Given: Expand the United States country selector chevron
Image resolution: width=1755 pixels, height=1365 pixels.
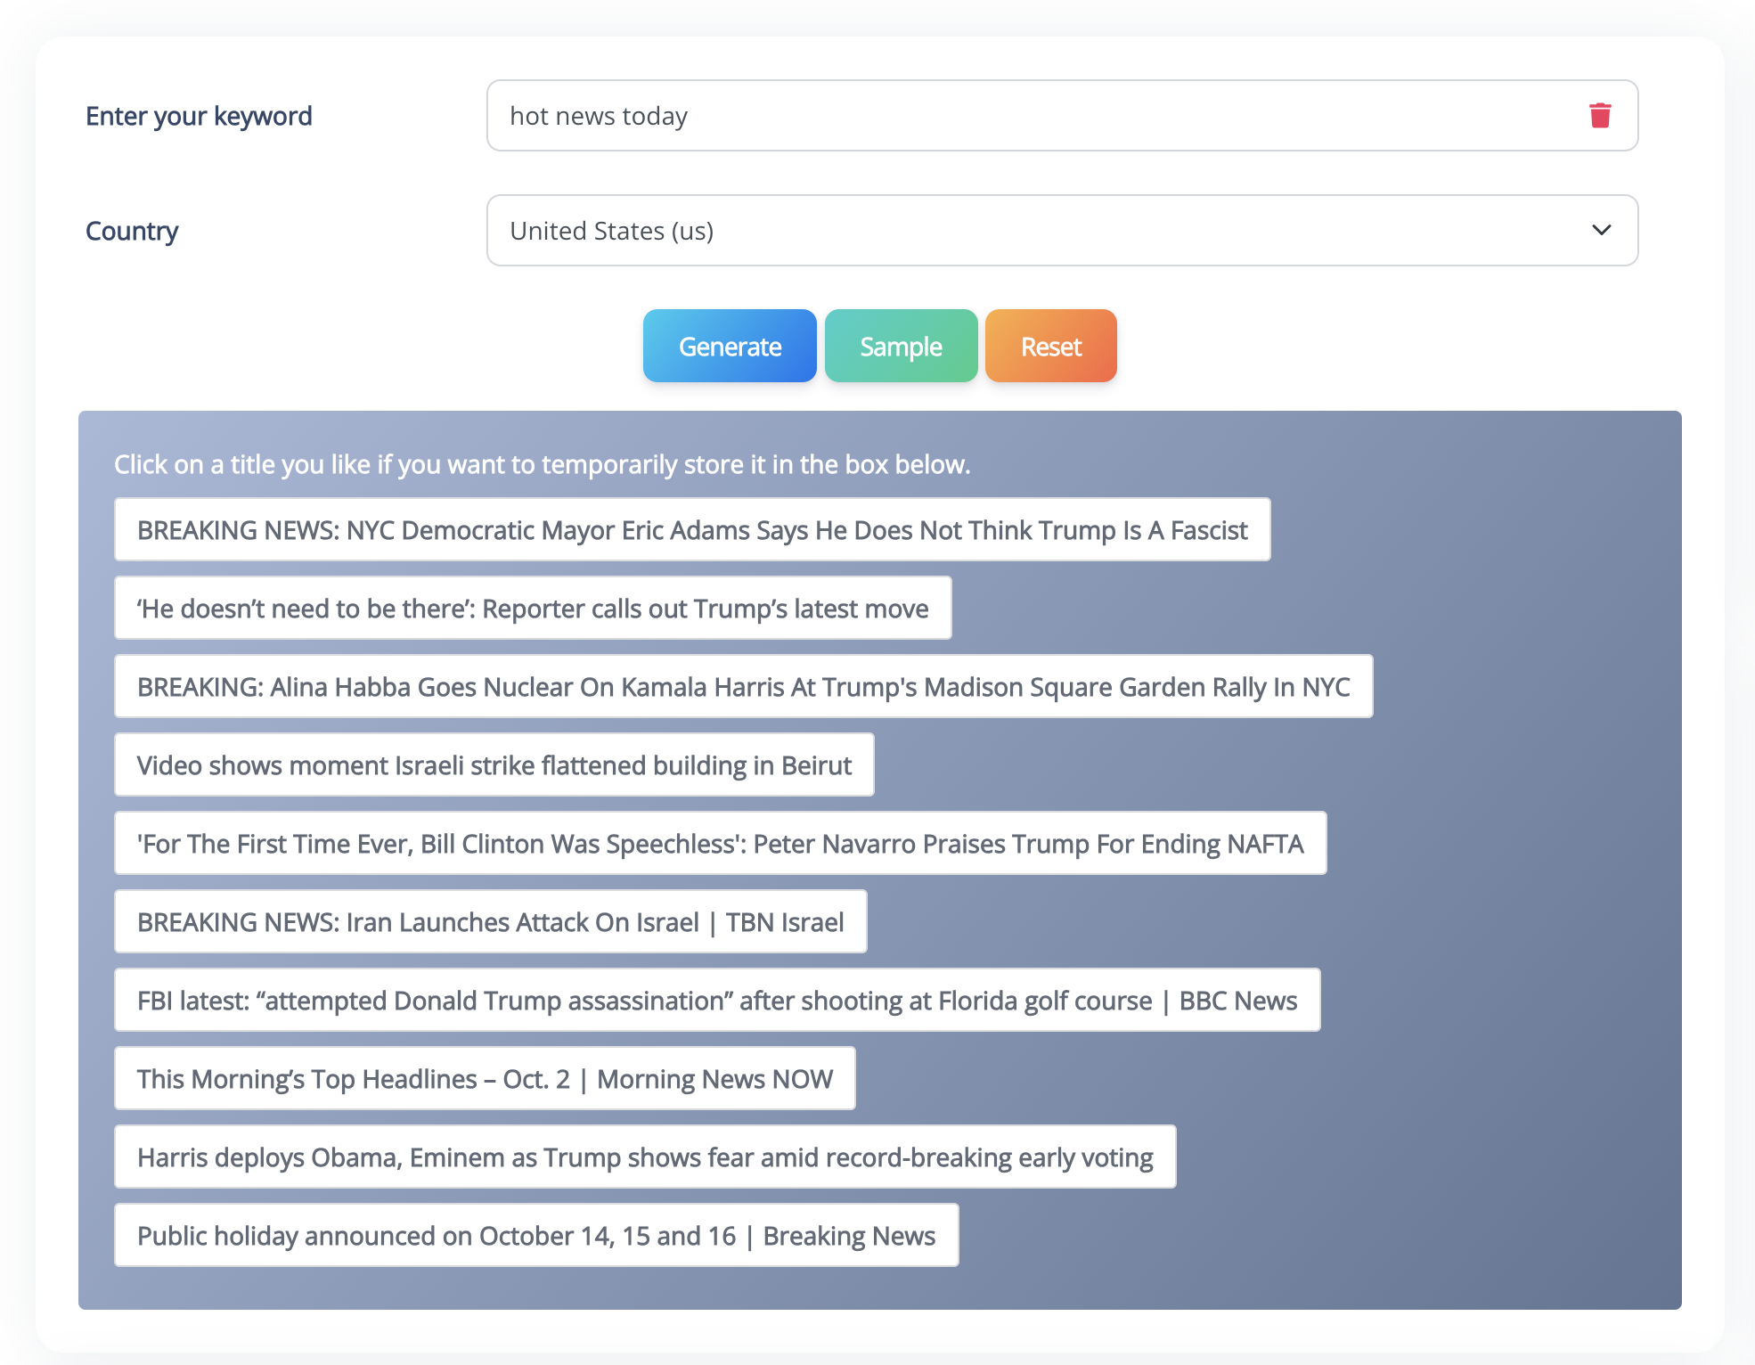Looking at the screenshot, I should pos(1601,230).
